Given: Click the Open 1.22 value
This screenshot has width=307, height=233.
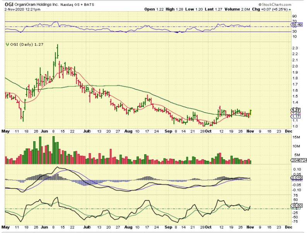Looking at the screenshot, I should (x=154, y=9).
